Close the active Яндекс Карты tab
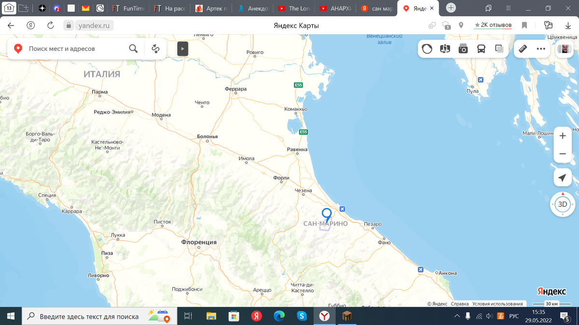The width and height of the screenshot is (579, 325). (x=431, y=8)
